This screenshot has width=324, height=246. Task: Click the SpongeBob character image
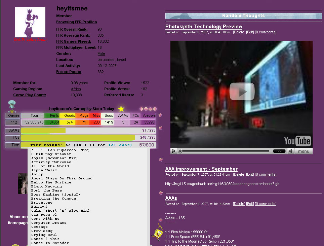point(158,233)
